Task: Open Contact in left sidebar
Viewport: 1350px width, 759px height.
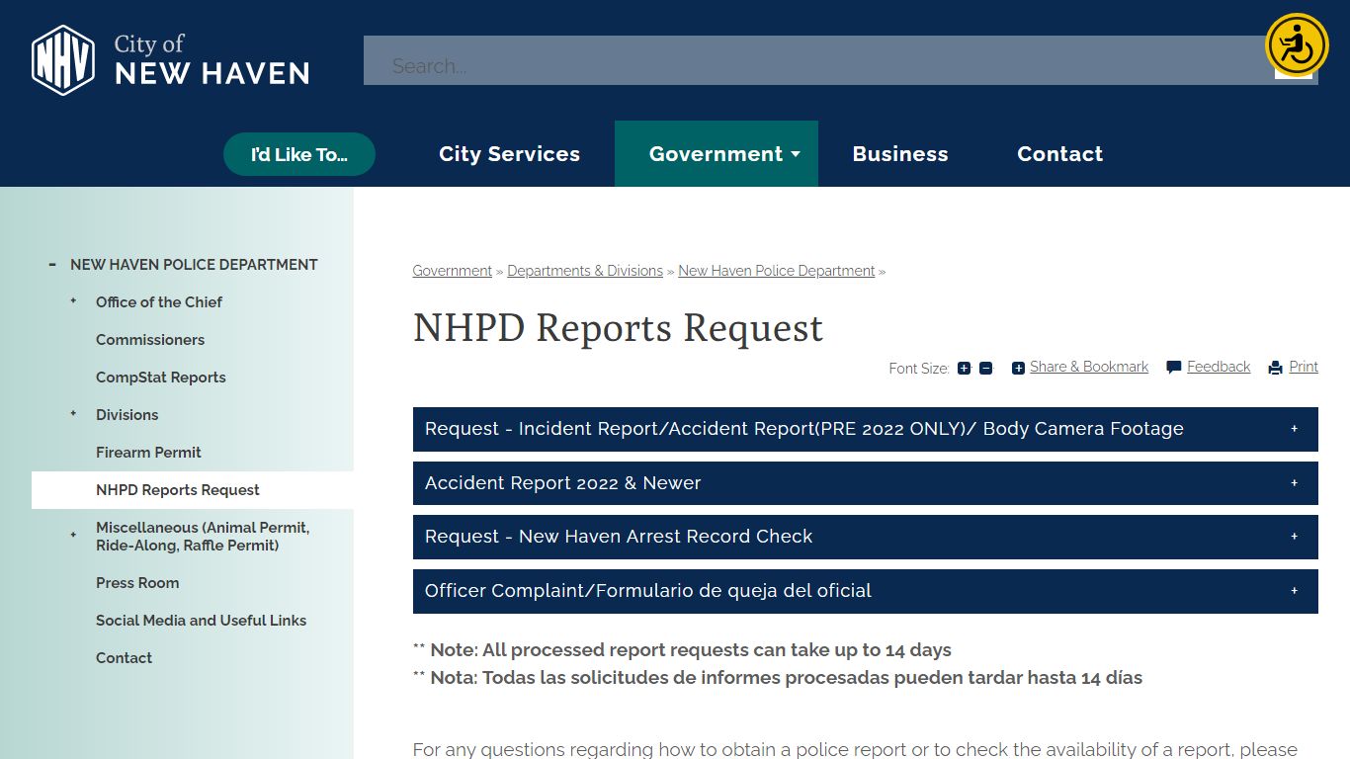Action: 124,658
